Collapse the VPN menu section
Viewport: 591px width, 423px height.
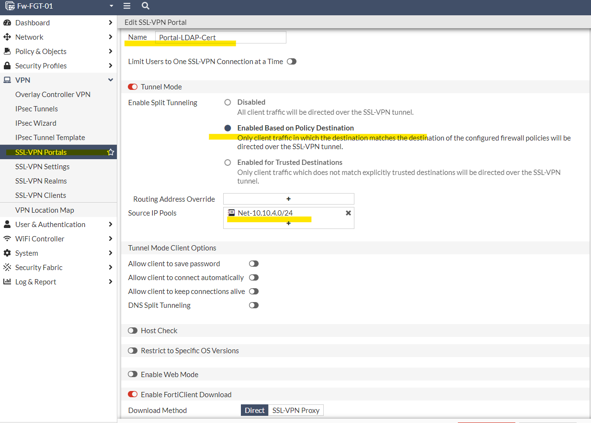click(111, 80)
